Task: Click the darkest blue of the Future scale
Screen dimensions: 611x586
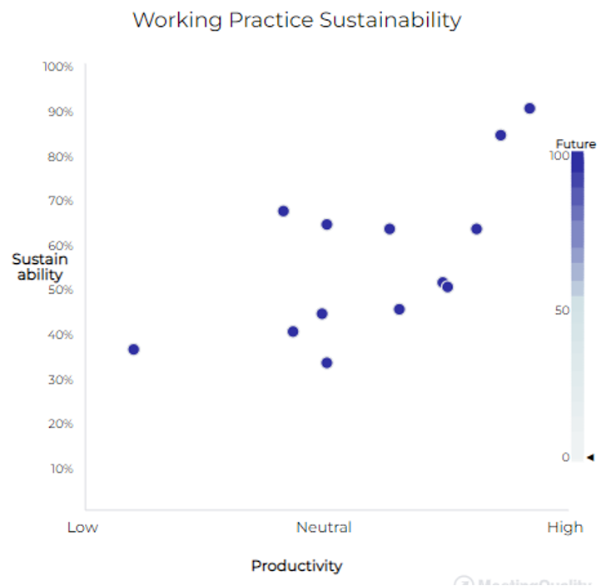Action: pyautogui.click(x=578, y=158)
